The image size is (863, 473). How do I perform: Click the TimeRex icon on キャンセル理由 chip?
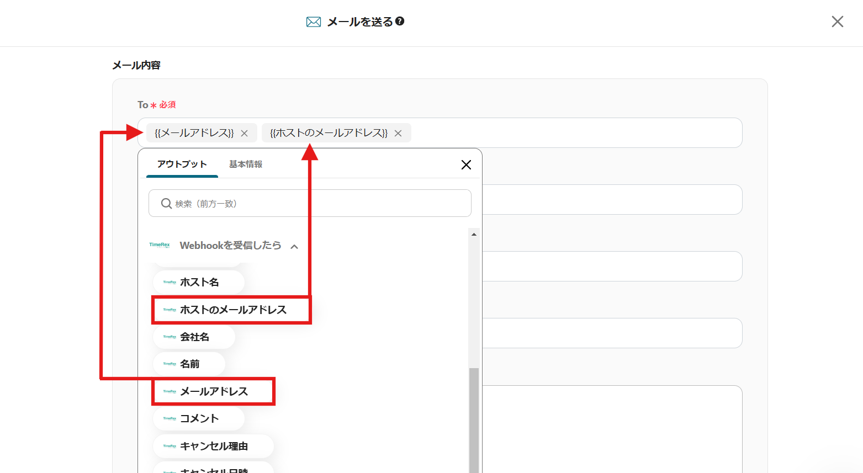coord(170,446)
